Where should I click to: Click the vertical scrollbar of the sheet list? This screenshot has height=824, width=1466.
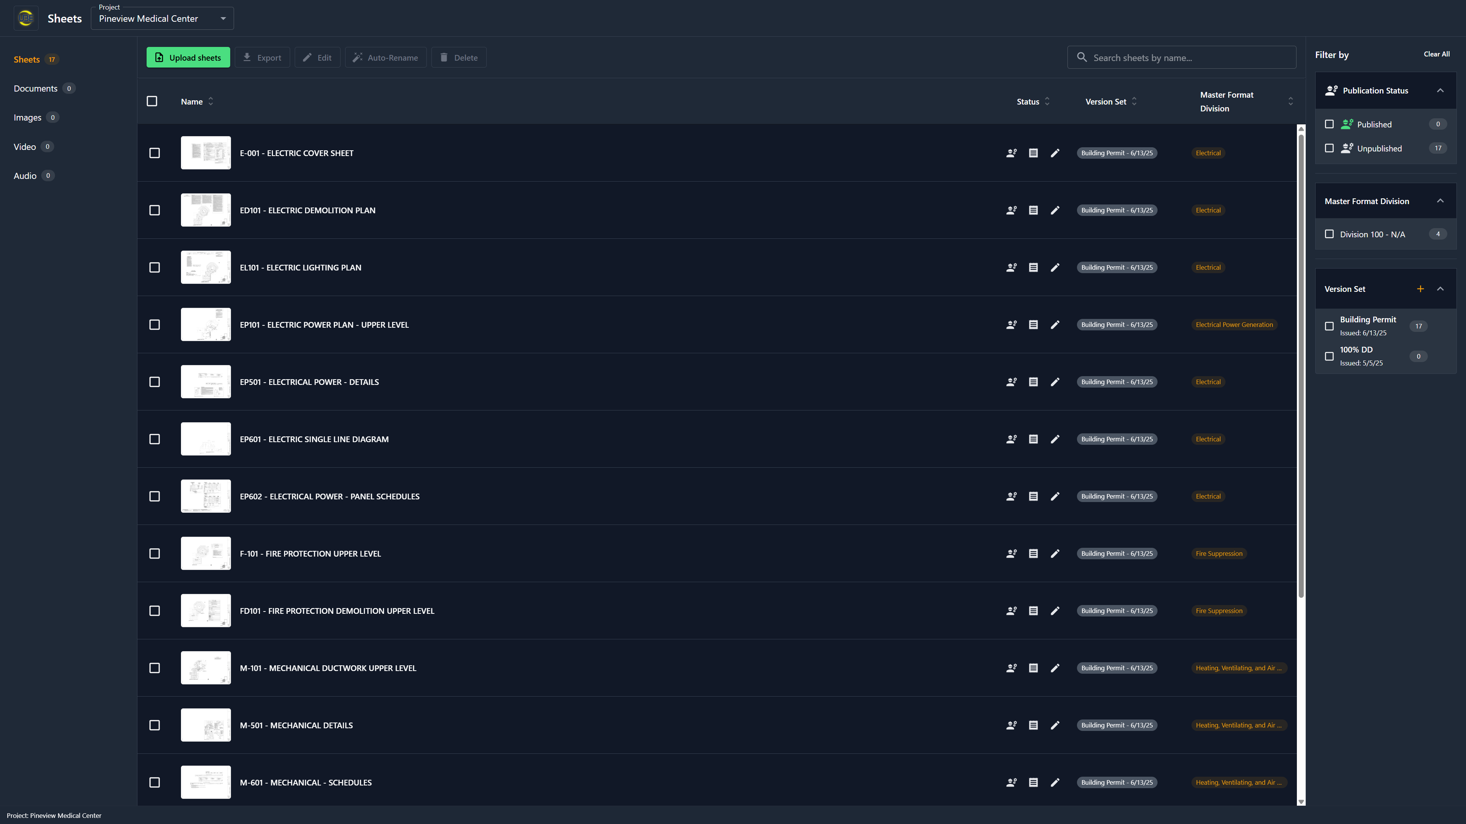point(1301,364)
